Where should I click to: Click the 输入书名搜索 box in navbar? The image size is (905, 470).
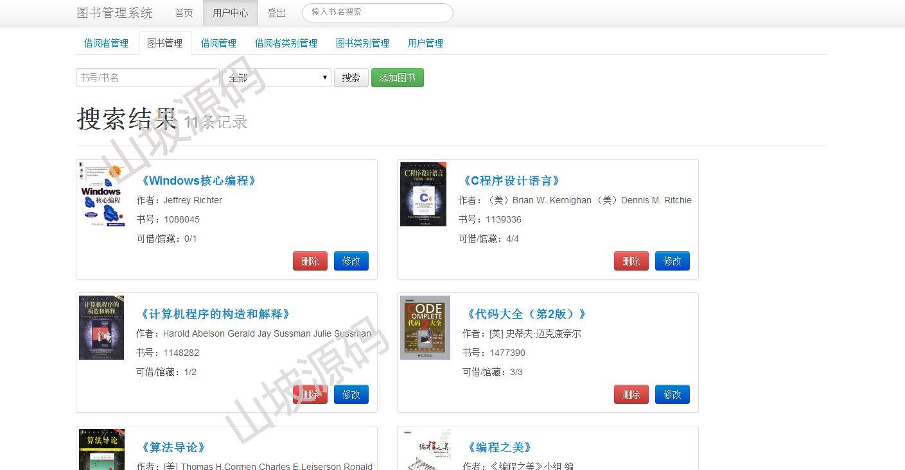pos(378,12)
